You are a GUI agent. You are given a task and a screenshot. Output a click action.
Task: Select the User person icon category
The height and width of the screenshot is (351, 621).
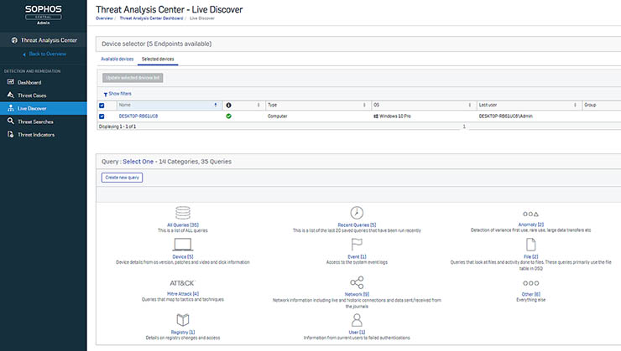357,319
